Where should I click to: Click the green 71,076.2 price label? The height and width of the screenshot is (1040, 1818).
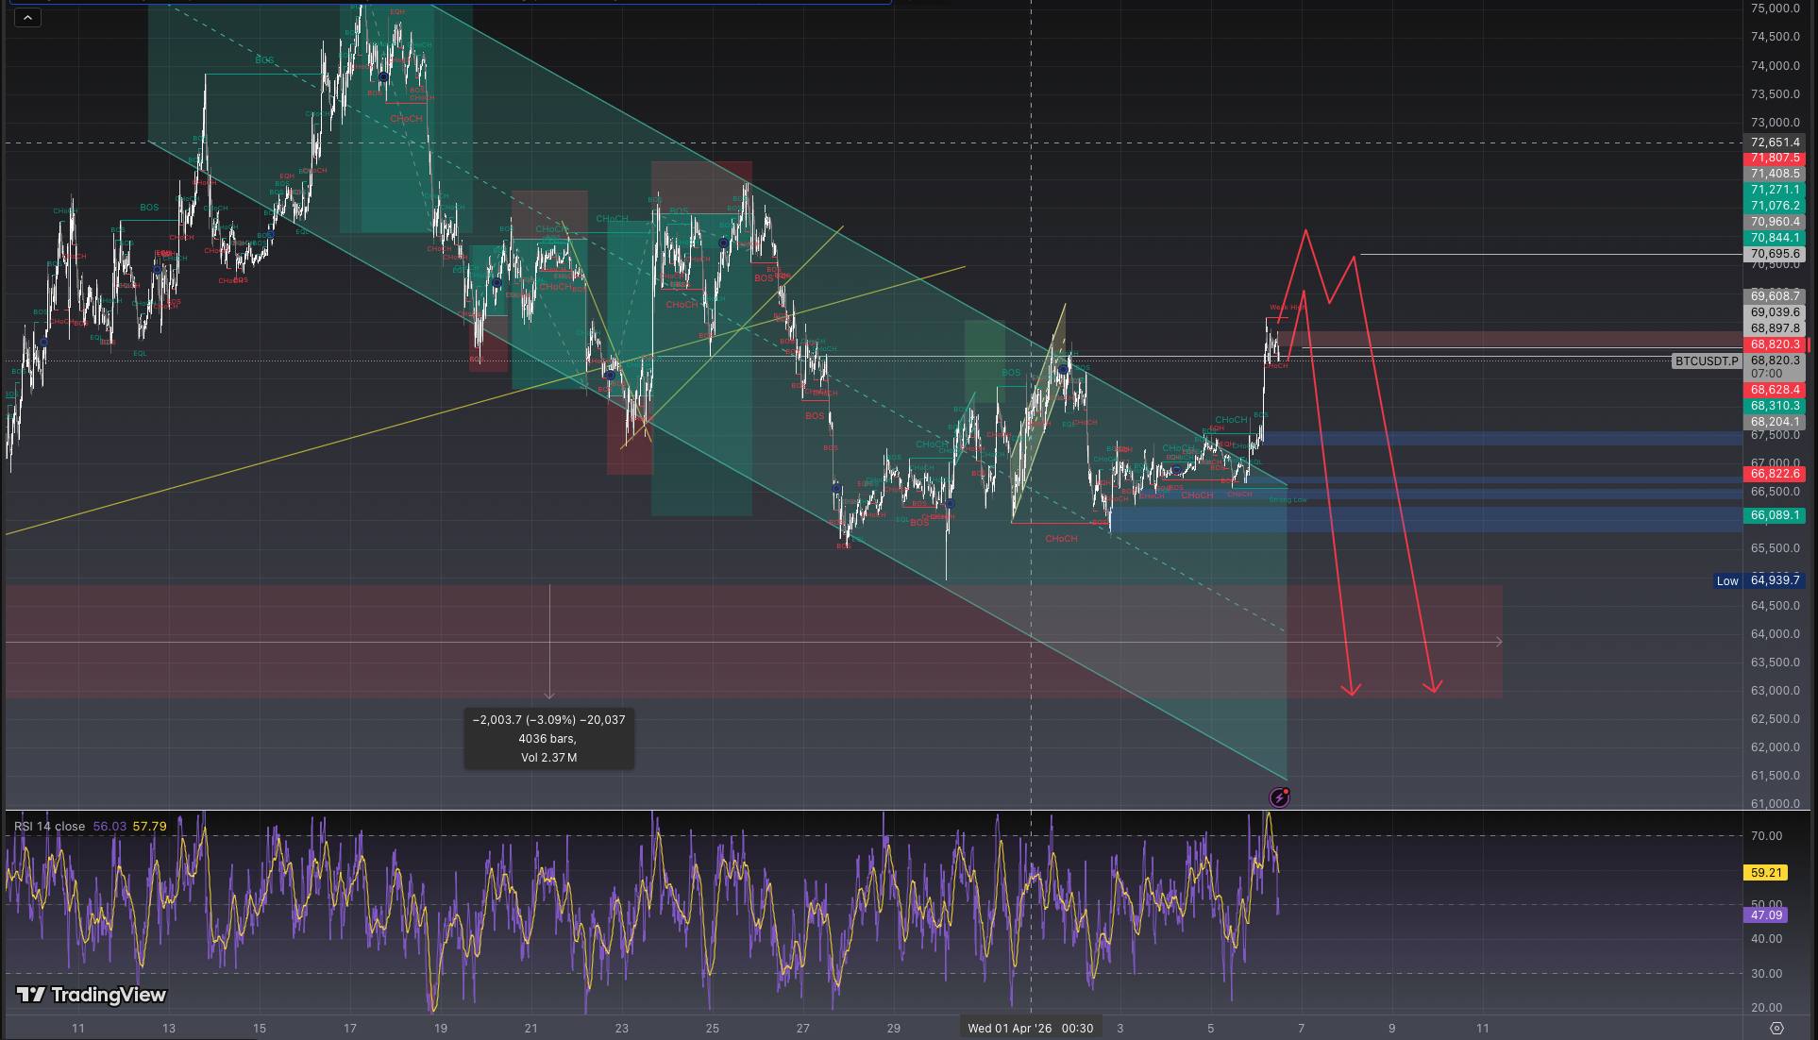[1775, 206]
